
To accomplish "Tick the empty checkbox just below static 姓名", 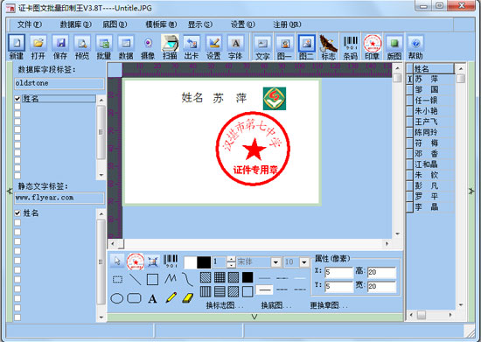I will (17, 223).
